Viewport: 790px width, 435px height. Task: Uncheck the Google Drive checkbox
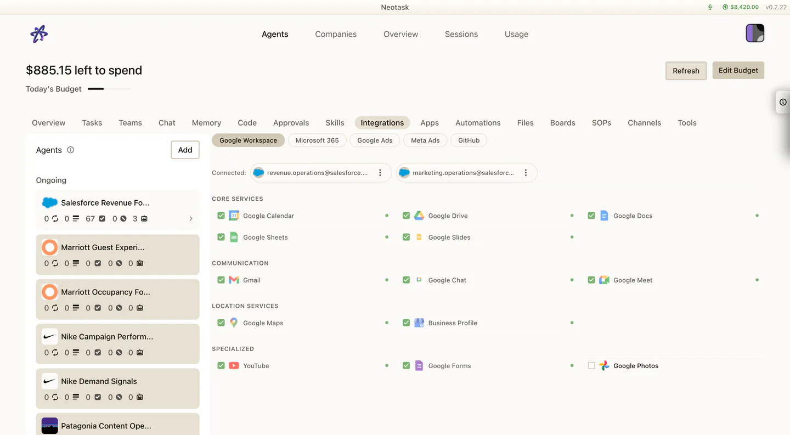(406, 216)
